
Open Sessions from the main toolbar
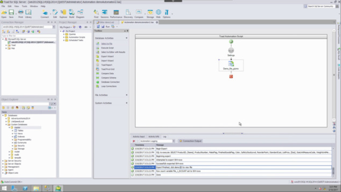[104, 13]
